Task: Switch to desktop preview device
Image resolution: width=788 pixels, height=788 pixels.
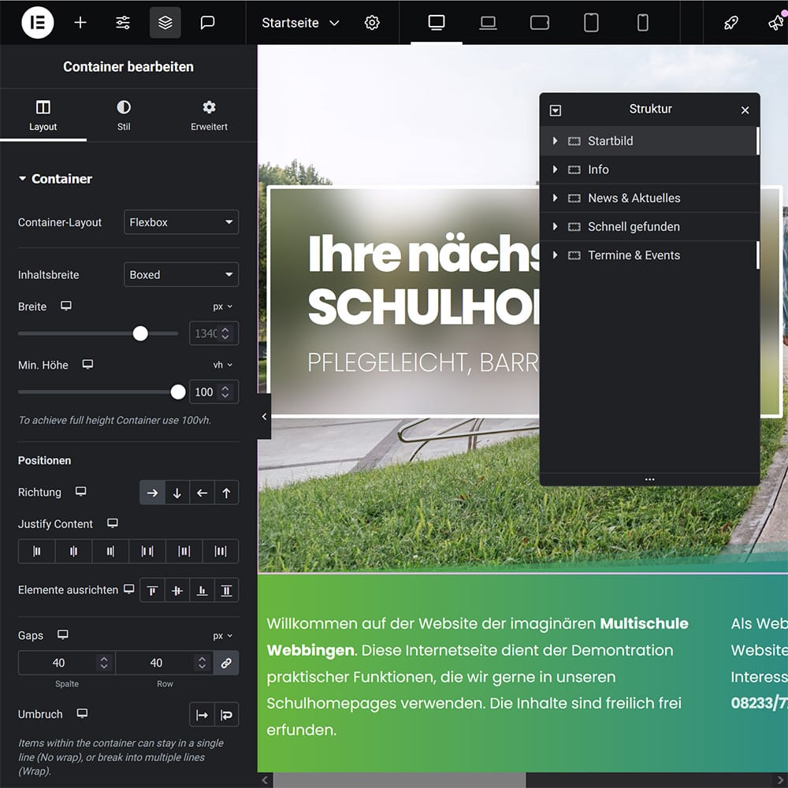Action: click(x=437, y=23)
